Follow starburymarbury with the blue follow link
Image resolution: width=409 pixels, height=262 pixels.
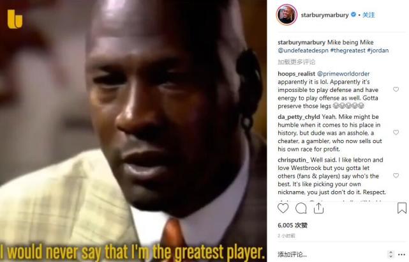point(368,15)
